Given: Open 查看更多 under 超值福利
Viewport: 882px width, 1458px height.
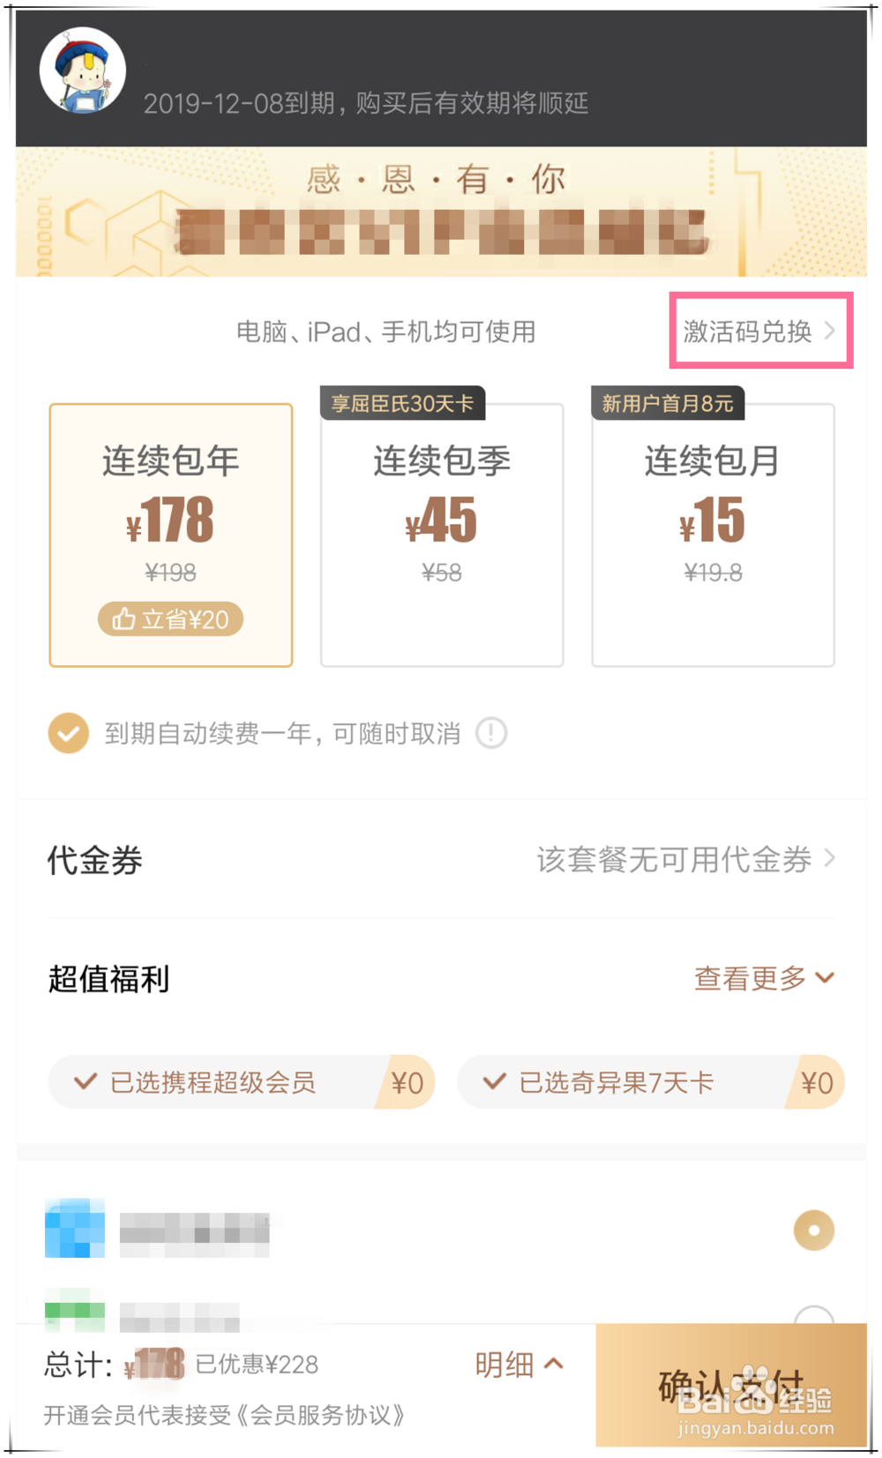Looking at the screenshot, I should point(762,977).
